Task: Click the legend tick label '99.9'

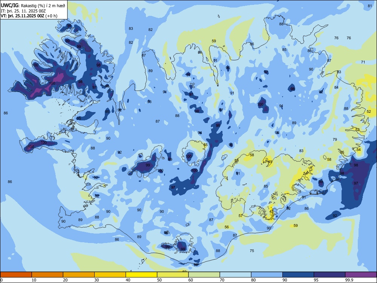Action: point(349,280)
